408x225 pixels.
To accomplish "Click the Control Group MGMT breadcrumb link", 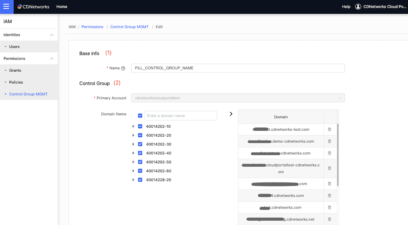I will click(x=129, y=27).
